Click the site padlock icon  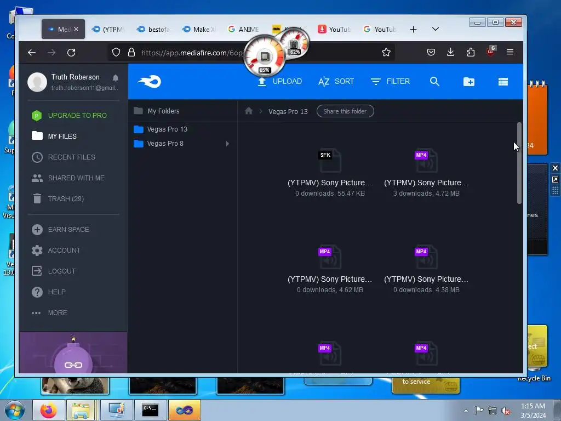pyautogui.click(x=131, y=52)
